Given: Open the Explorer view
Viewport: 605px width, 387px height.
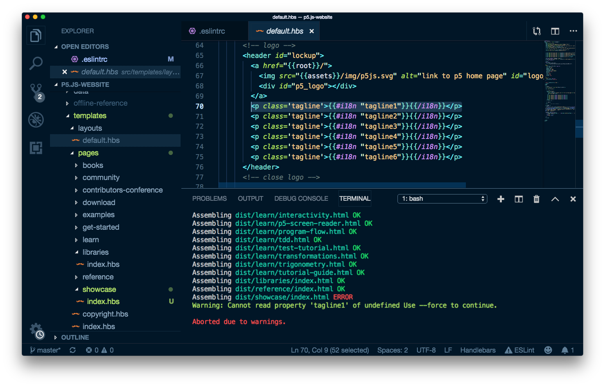Looking at the screenshot, I should pyautogui.click(x=36, y=35).
